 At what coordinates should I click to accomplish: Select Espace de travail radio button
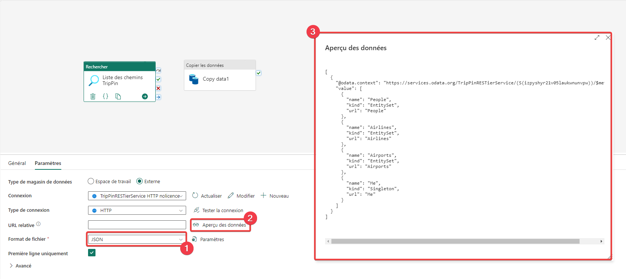click(x=91, y=181)
